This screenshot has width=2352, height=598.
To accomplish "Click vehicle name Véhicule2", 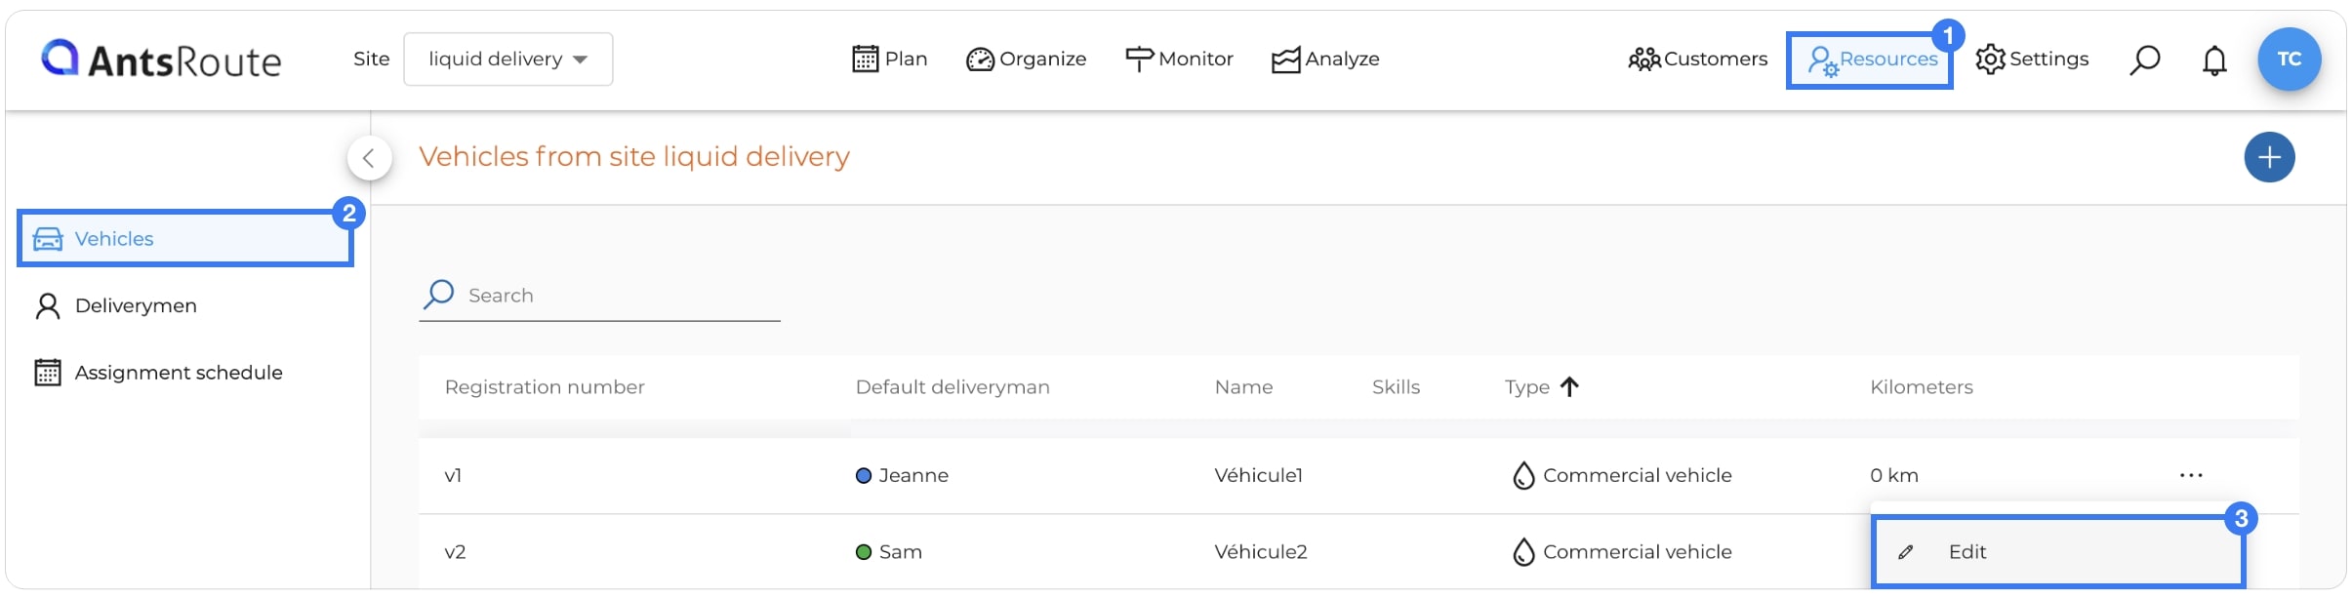I will pyautogui.click(x=1260, y=552).
